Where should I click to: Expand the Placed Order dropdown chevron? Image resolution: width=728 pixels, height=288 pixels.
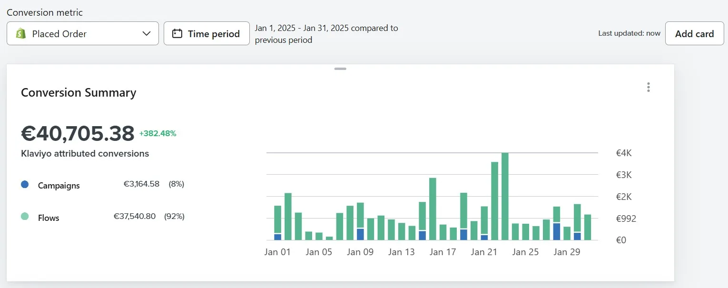pos(147,34)
